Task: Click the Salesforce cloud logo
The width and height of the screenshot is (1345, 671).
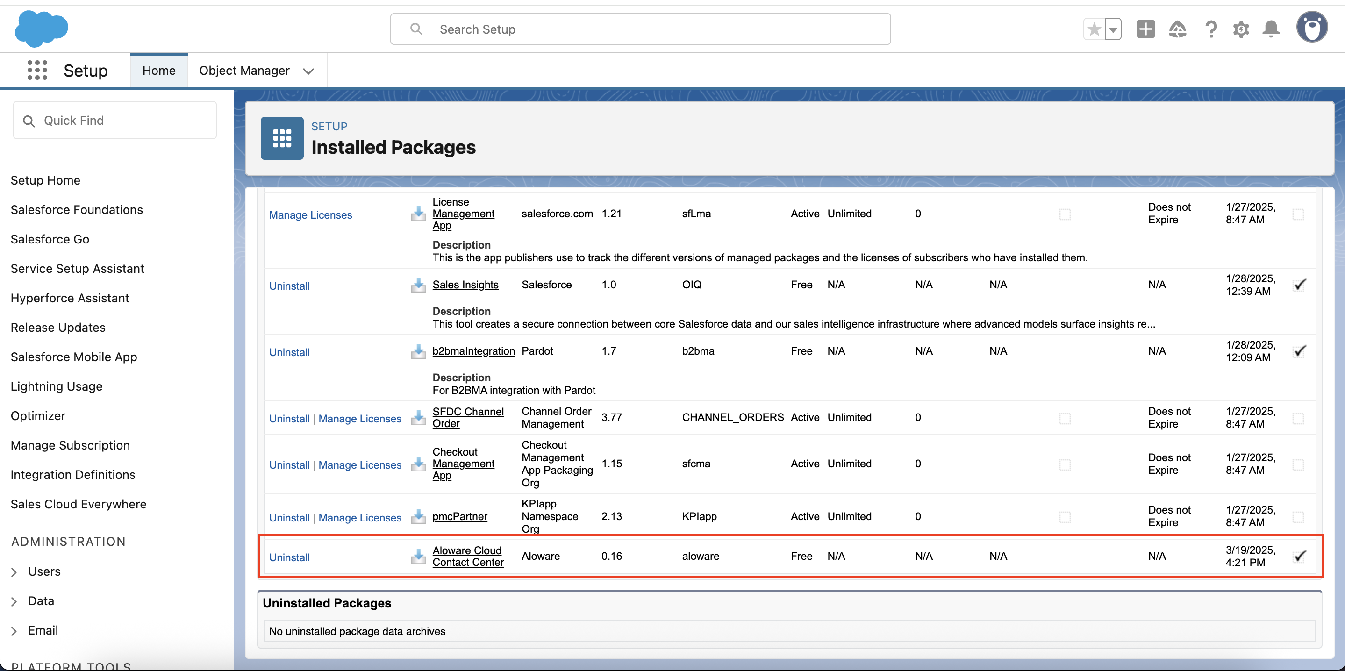Action: click(x=41, y=29)
